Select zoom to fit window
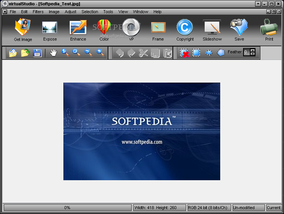The height and width of the screenshot is (214, 284). (x=77, y=53)
